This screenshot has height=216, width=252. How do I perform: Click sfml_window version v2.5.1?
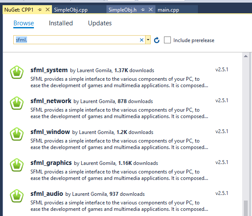(222, 131)
